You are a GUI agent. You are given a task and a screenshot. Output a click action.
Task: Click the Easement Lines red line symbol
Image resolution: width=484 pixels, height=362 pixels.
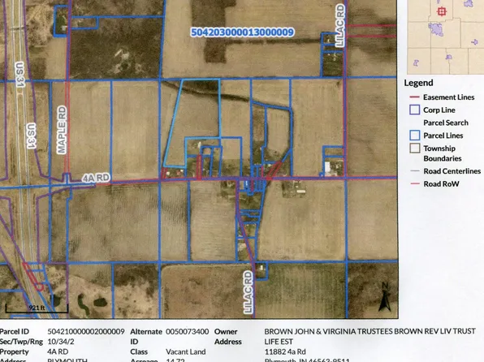pyautogui.click(x=414, y=97)
